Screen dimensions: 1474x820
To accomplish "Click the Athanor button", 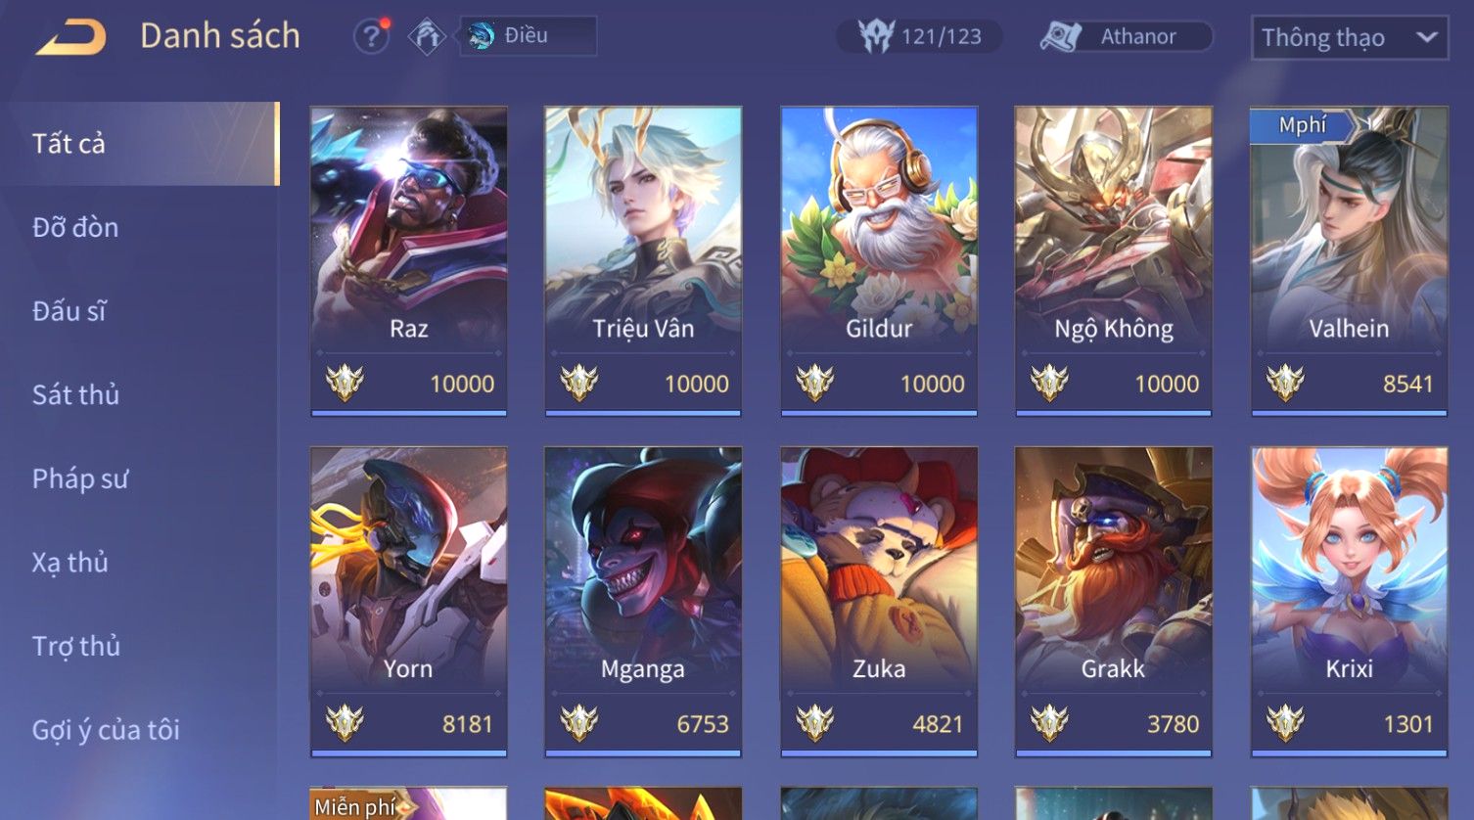I will tap(1126, 36).
